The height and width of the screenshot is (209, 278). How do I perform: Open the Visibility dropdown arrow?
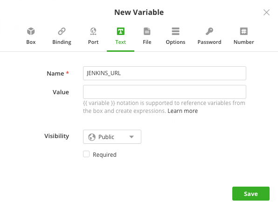pyautogui.click(x=132, y=137)
